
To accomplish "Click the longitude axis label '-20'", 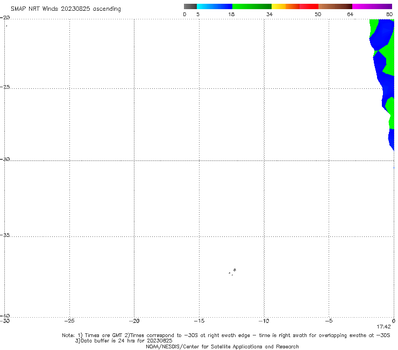I will (x=134, y=321).
